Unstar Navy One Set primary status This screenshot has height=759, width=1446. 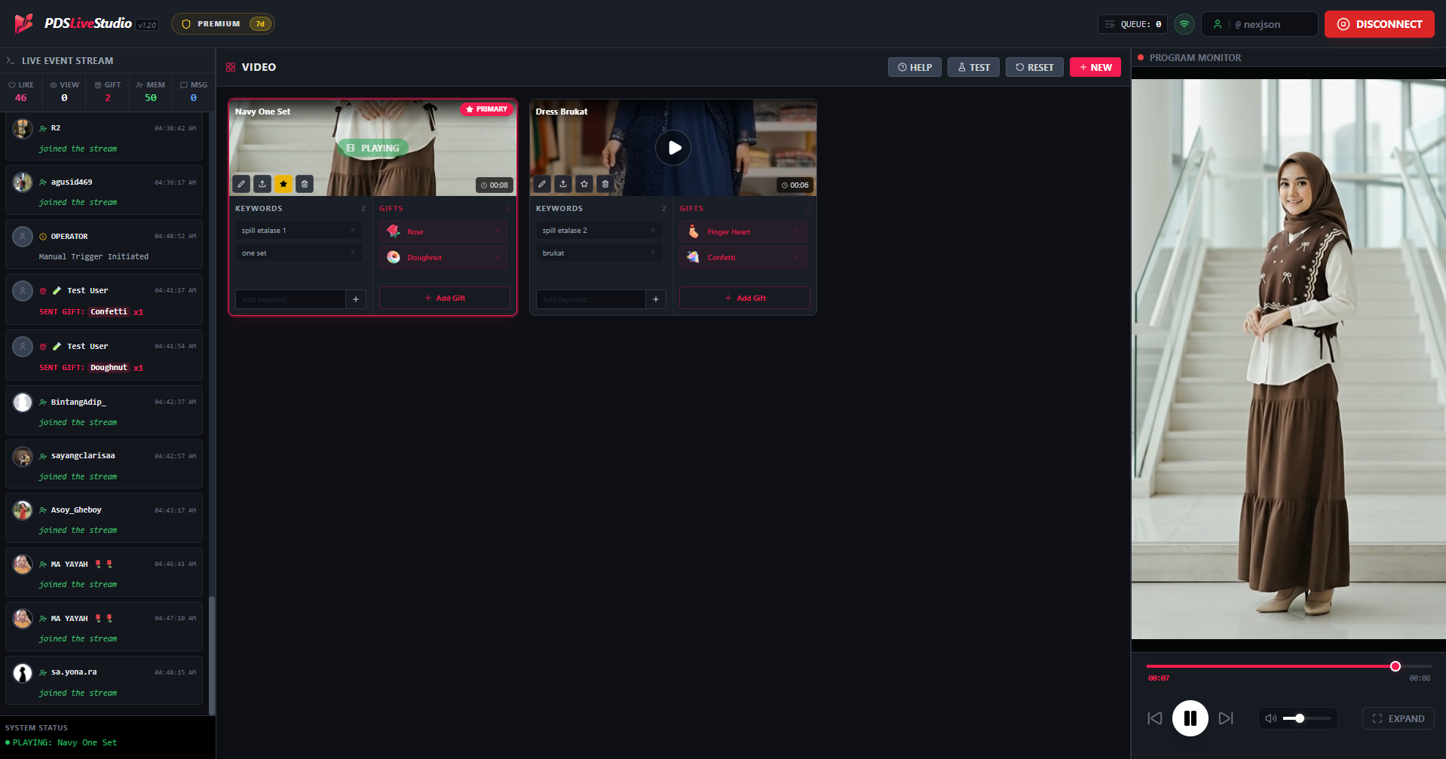tap(283, 183)
